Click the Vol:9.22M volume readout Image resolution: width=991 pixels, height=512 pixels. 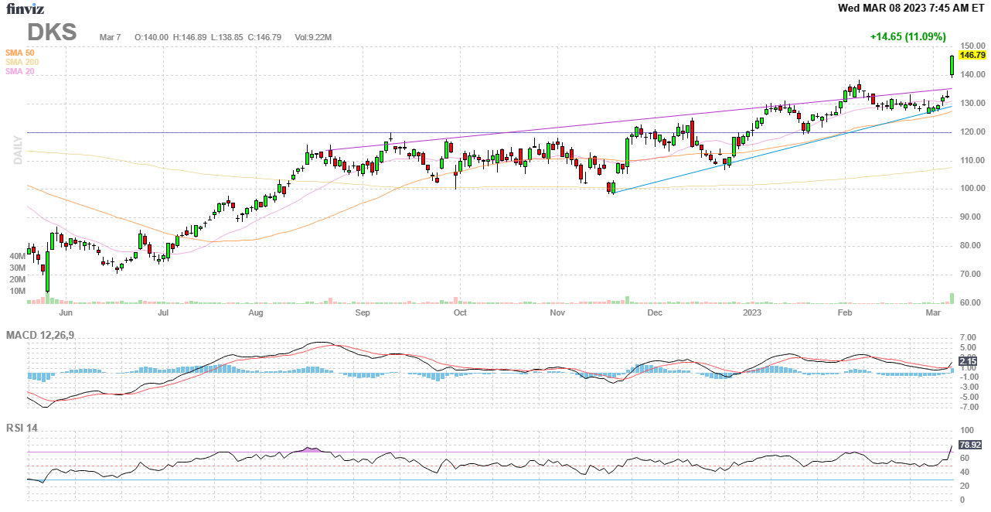pyautogui.click(x=313, y=37)
